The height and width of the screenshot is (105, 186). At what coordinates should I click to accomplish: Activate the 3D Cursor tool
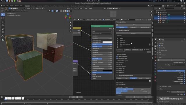(x=3, y=18)
